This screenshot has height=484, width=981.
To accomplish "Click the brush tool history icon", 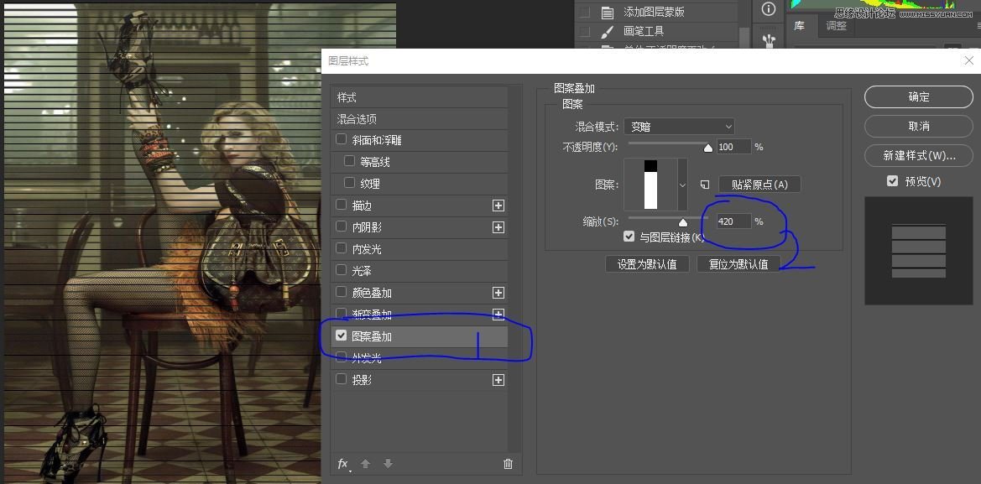I will coord(607,31).
